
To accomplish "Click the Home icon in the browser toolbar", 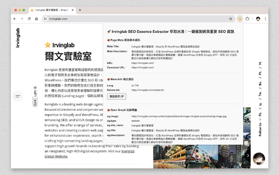I will (37, 19).
